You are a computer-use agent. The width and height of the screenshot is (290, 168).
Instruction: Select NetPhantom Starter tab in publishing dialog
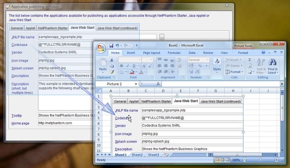tap(53, 28)
